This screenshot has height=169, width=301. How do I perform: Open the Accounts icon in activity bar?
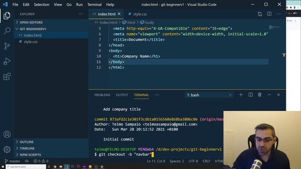point(7,134)
